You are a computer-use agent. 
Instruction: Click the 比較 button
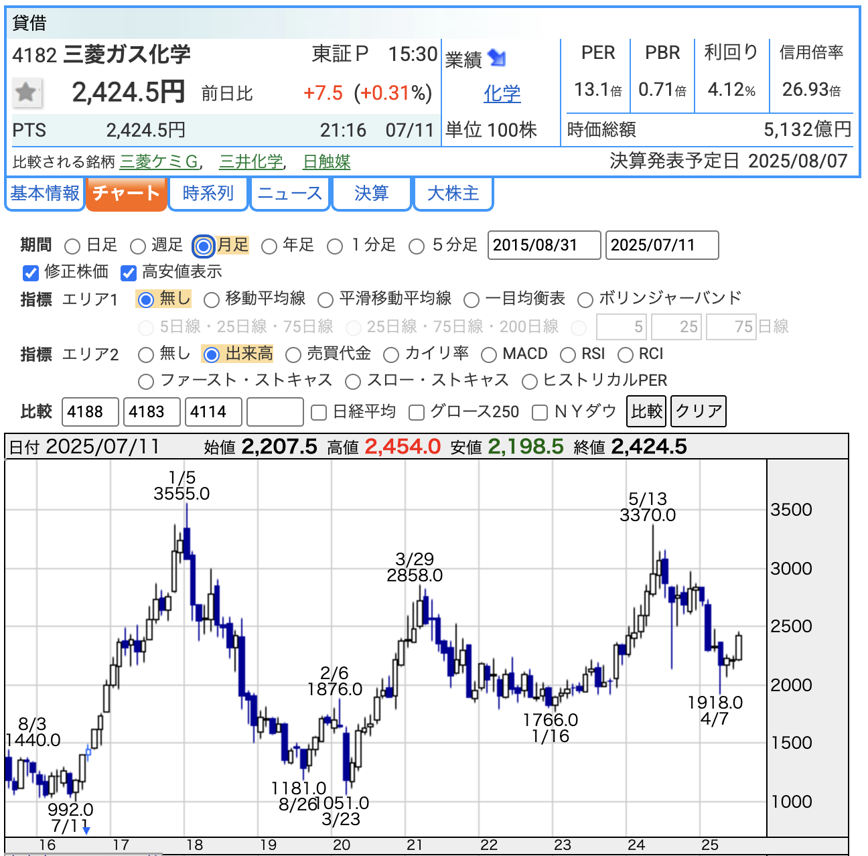tap(647, 411)
